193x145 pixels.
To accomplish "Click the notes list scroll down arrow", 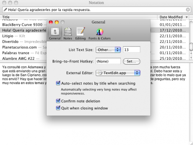I will point(191,58).
